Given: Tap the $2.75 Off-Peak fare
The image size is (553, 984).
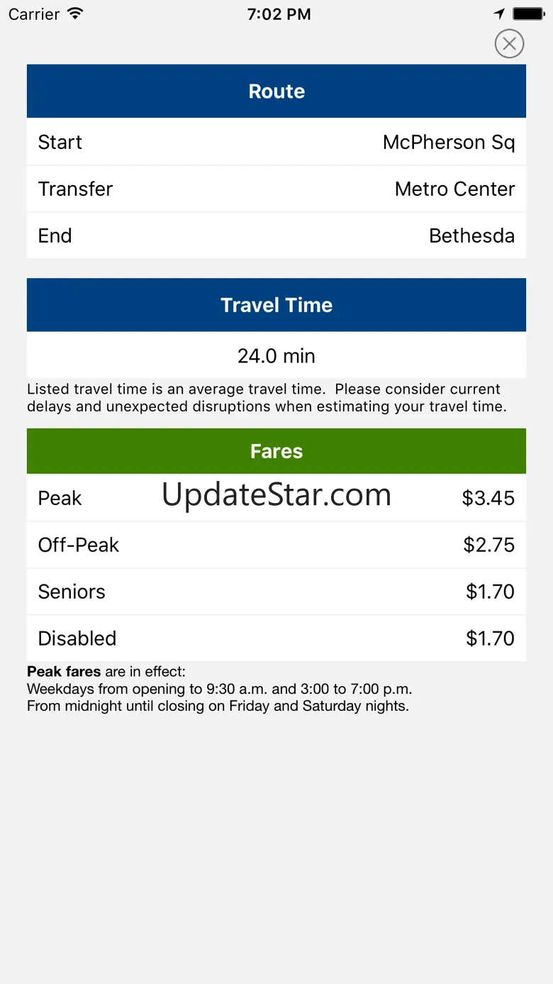Looking at the screenshot, I should pos(488,545).
